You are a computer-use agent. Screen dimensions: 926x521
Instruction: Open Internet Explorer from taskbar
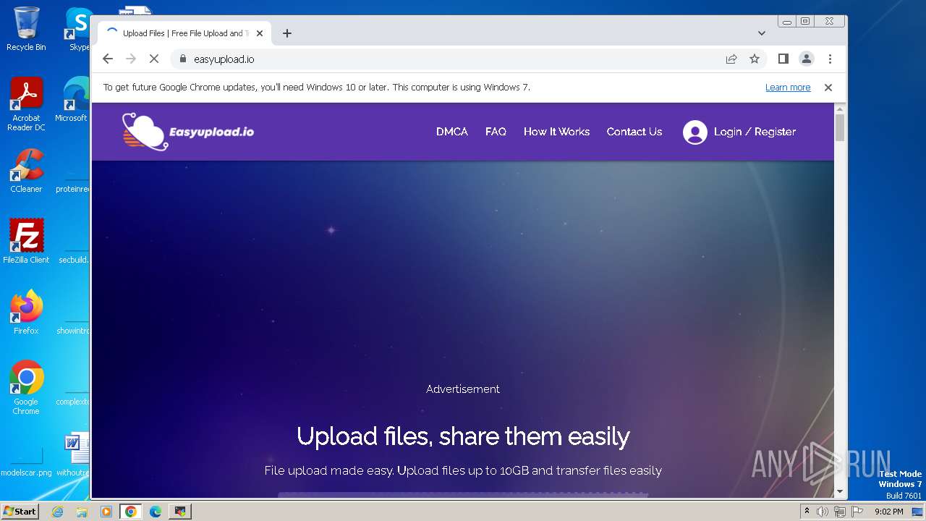(x=57, y=512)
